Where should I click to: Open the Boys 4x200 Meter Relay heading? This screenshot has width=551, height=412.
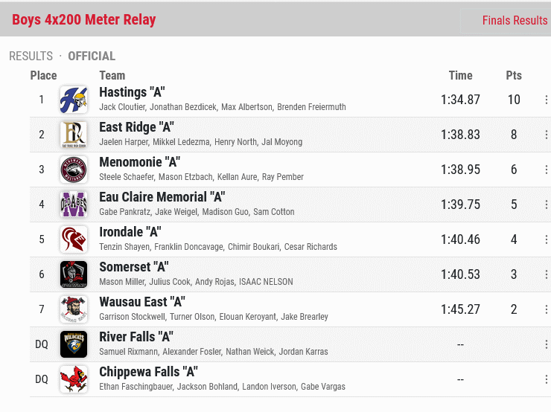pos(83,19)
